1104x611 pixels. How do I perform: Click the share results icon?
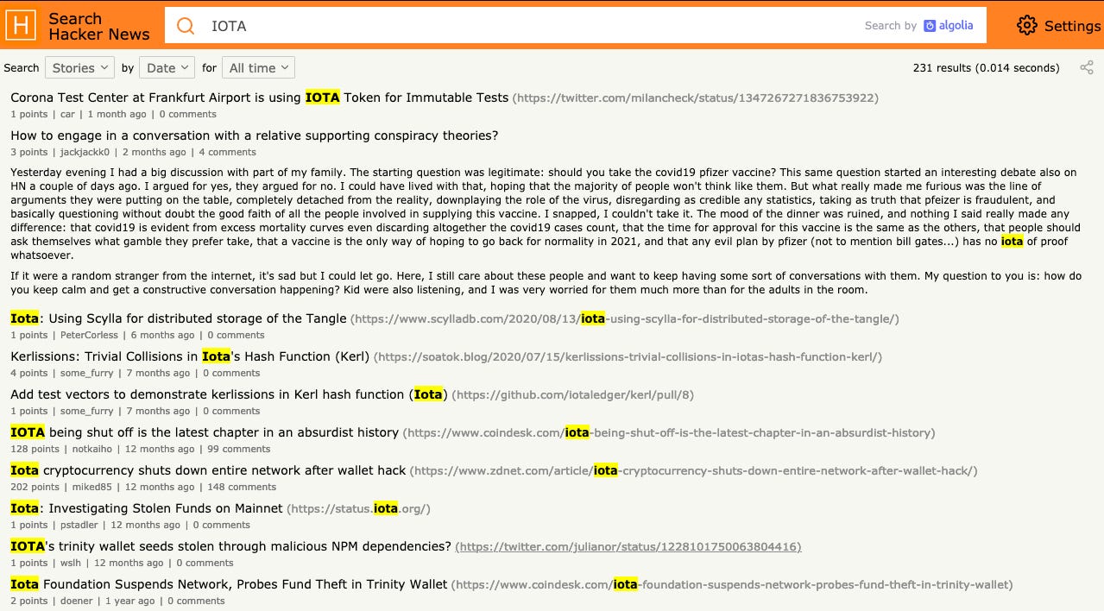click(x=1087, y=67)
